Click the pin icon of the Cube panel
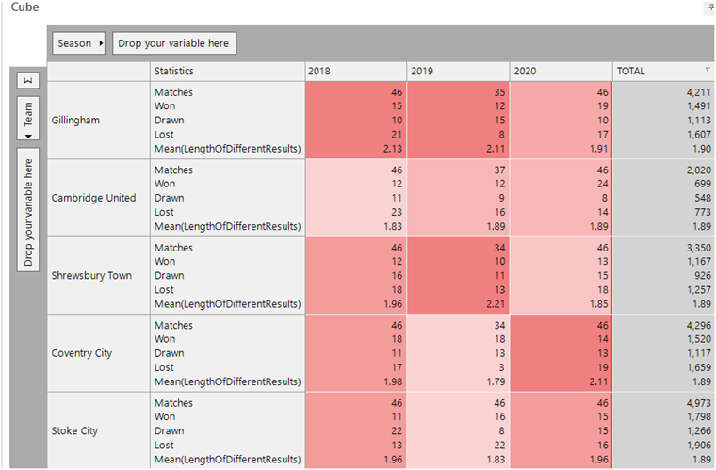 tap(710, 8)
